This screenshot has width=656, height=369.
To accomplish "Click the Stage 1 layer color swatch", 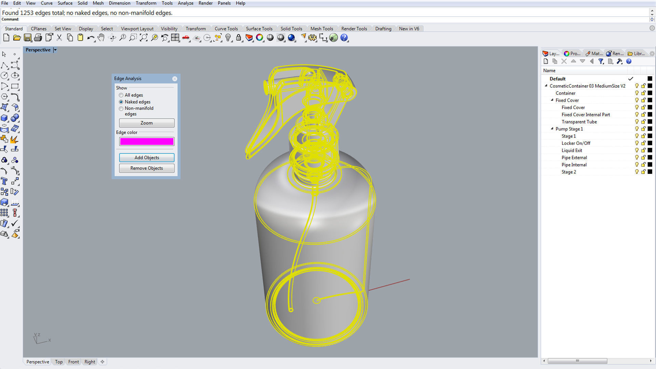I will (x=650, y=136).
